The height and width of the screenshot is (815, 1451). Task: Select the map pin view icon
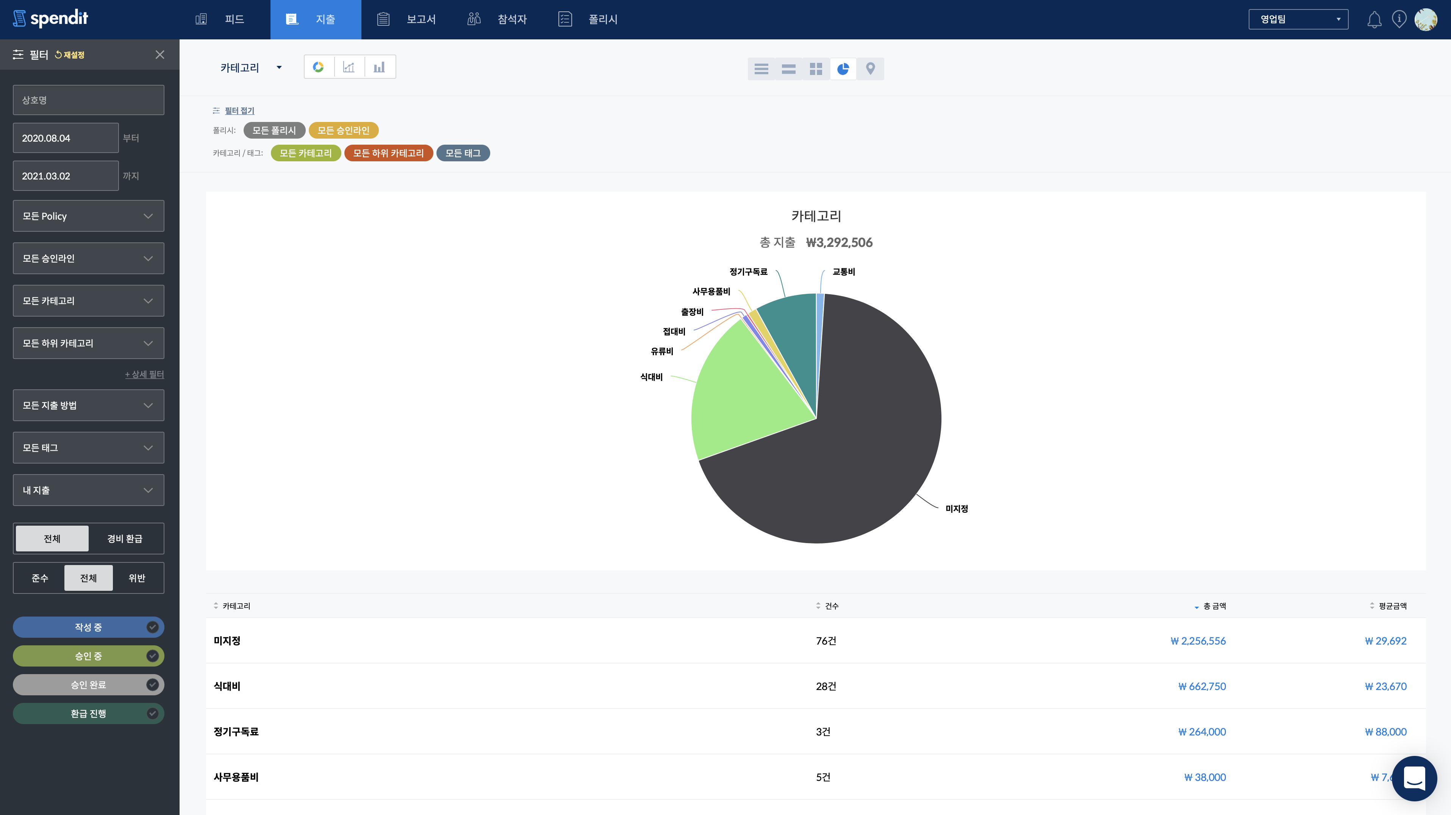click(x=870, y=69)
